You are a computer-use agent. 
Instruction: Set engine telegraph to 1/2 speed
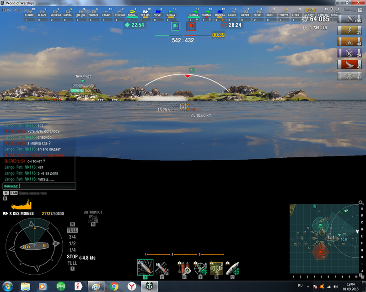[x=72, y=243]
